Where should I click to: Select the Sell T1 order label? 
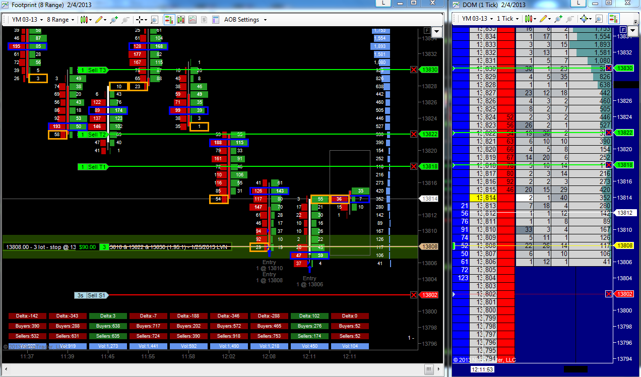[93, 167]
